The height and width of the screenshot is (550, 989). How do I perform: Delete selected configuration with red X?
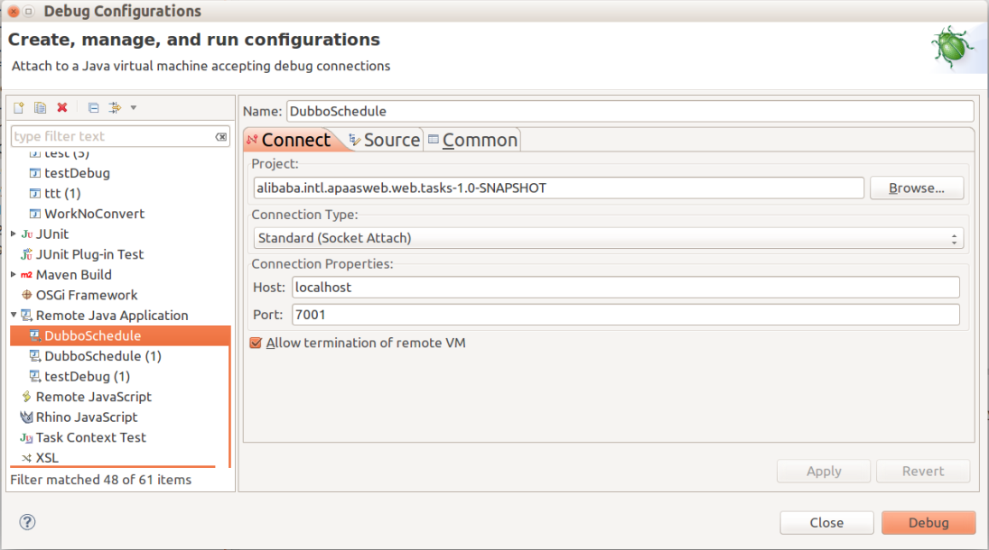62,107
